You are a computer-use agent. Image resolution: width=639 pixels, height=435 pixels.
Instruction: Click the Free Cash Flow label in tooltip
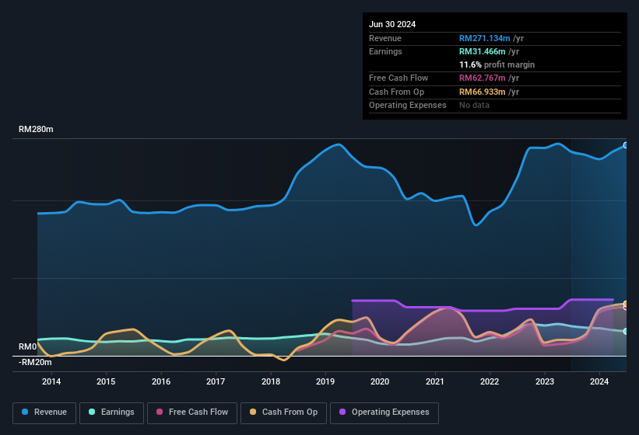point(398,78)
